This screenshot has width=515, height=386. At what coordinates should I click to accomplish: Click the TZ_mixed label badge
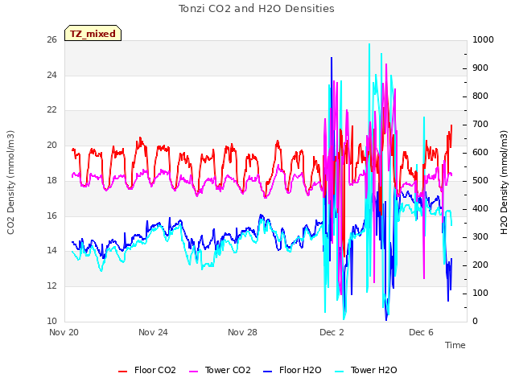pos(93,33)
